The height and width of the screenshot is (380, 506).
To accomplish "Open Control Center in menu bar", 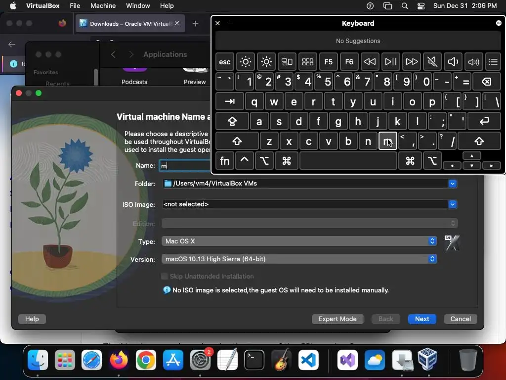I will point(421,6).
